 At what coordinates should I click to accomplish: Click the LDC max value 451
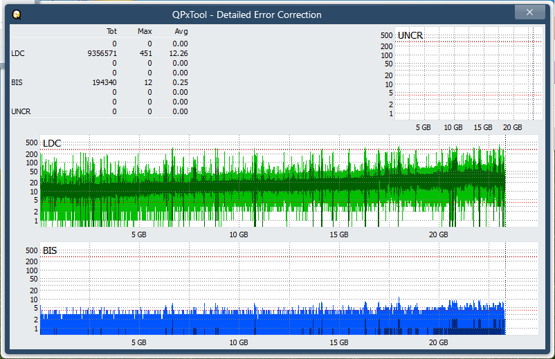(145, 53)
